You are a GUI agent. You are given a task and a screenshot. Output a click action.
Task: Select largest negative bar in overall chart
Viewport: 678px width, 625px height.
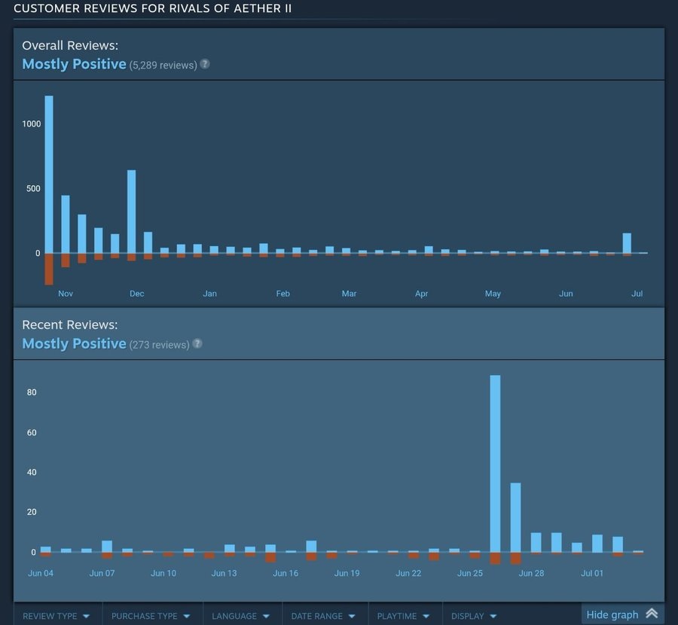[49, 269]
